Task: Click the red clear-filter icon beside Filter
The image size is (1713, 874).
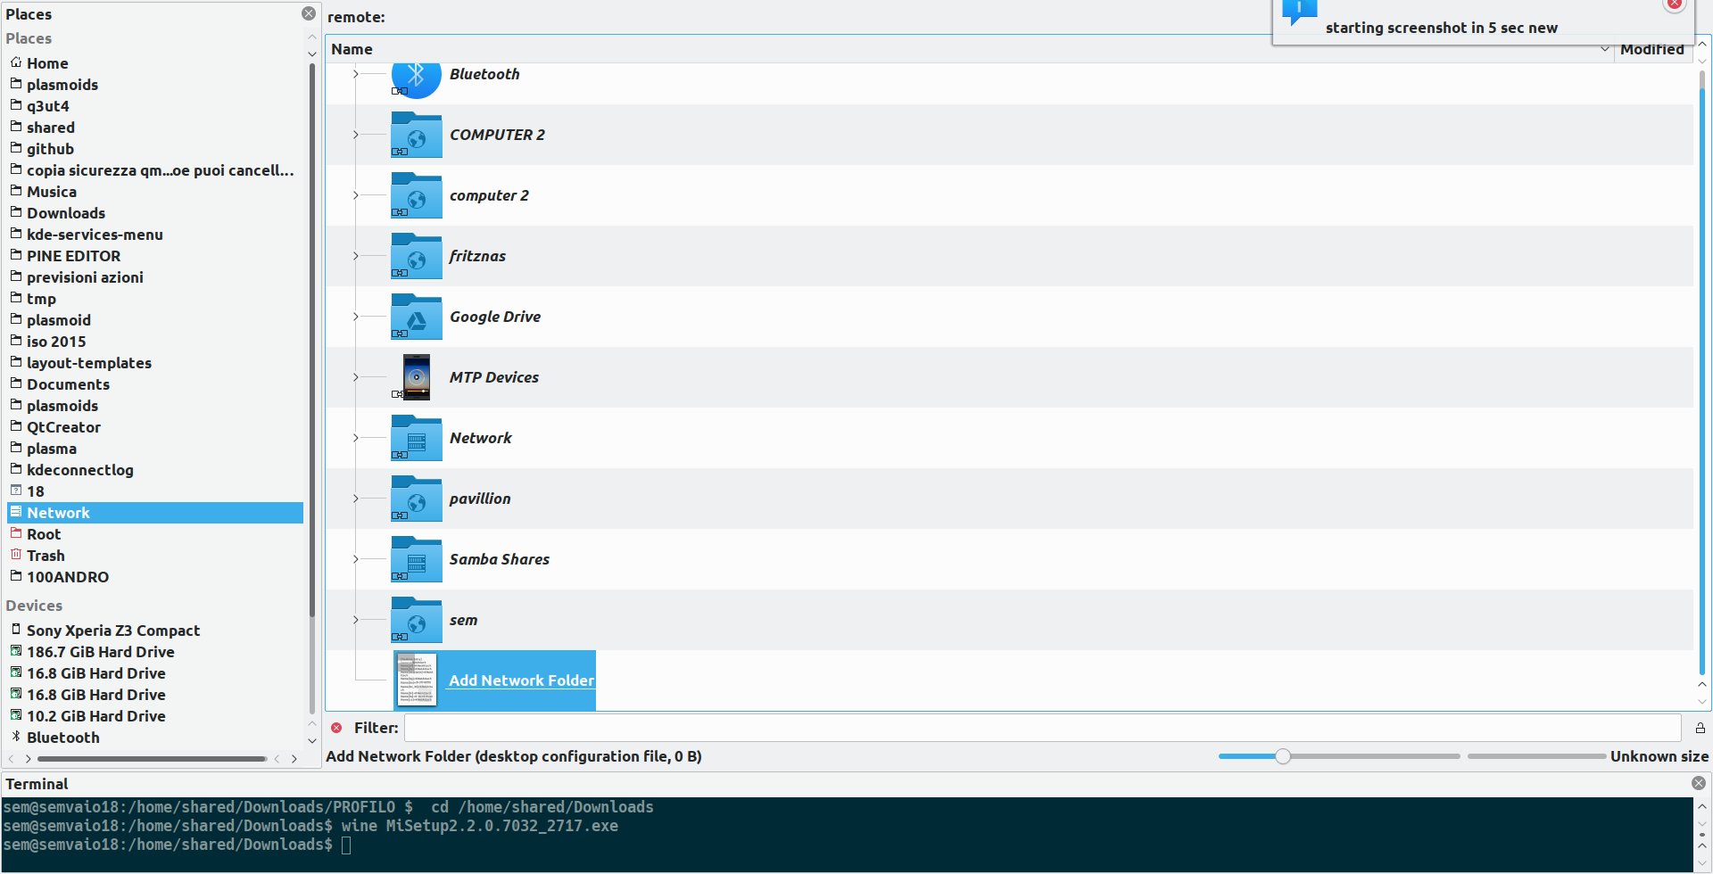Action: click(336, 728)
